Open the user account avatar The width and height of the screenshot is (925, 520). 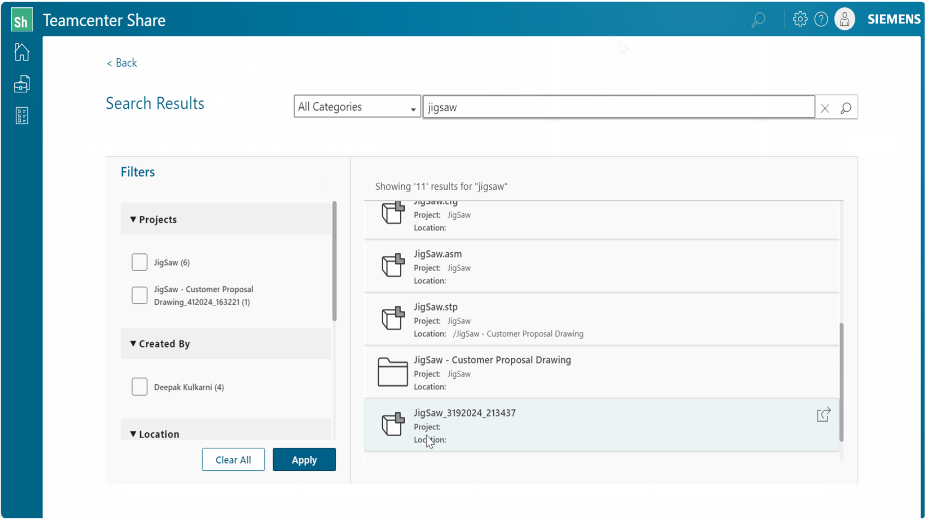[845, 19]
